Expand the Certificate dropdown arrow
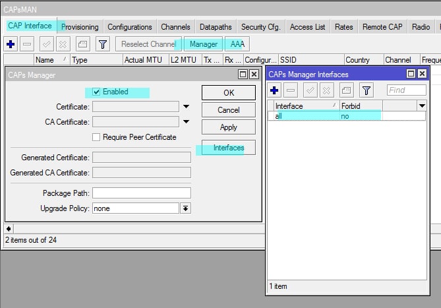The width and height of the screenshot is (441, 308). point(186,107)
